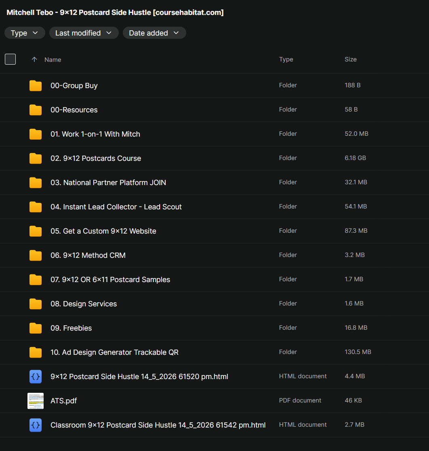429x451 pixels.
Task: Open the Last modified filter dropdown
Action: point(84,33)
